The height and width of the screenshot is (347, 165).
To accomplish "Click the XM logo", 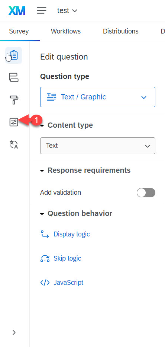I will click(x=17, y=11).
